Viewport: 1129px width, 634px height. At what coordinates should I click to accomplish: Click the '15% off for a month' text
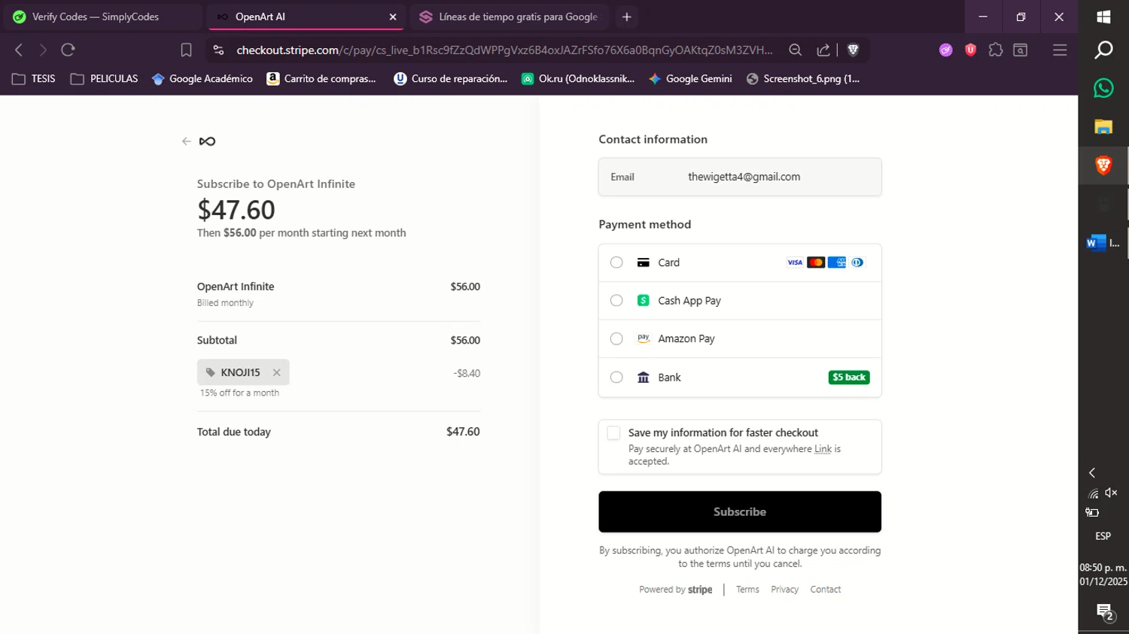pos(239,393)
